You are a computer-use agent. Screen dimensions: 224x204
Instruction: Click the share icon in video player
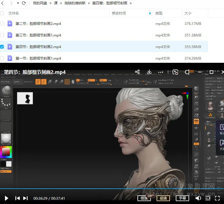pyautogui.click(x=137, y=72)
